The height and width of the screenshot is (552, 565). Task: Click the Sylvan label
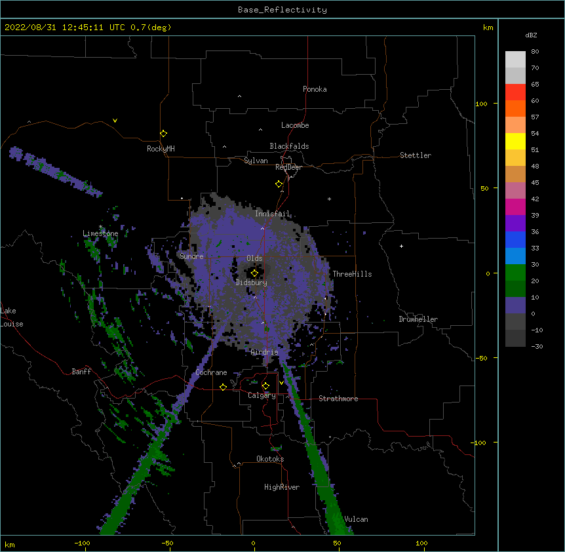click(256, 161)
